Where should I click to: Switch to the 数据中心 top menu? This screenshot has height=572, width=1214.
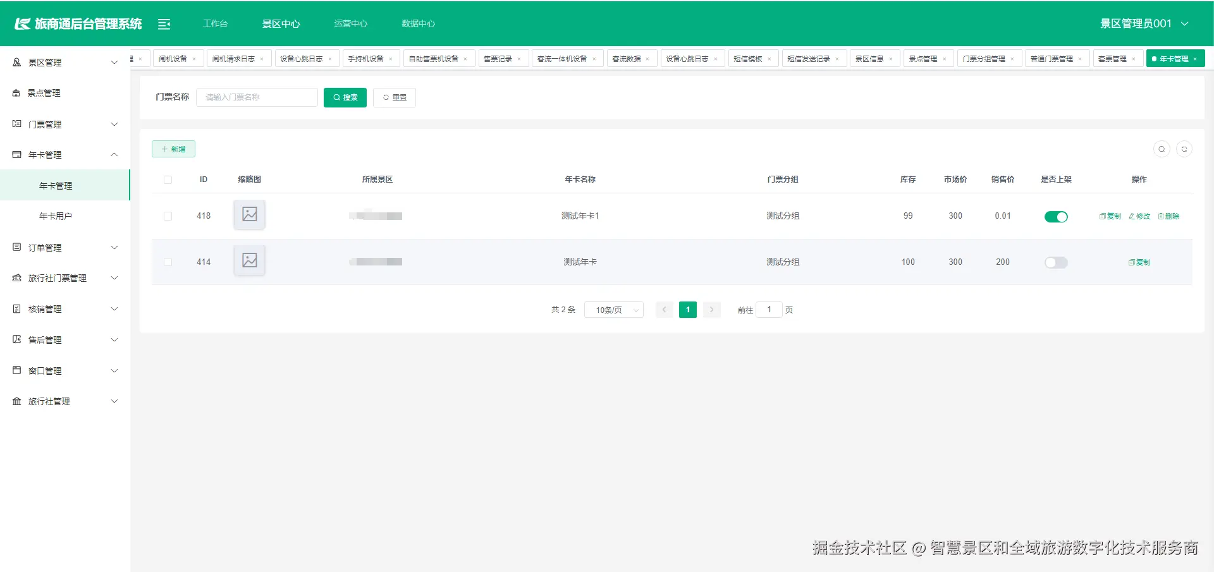pyautogui.click(x=418, y=23)
